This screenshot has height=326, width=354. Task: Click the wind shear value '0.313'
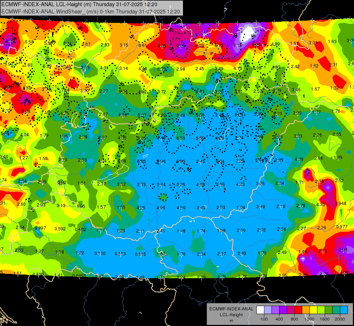tap(120, 254)
